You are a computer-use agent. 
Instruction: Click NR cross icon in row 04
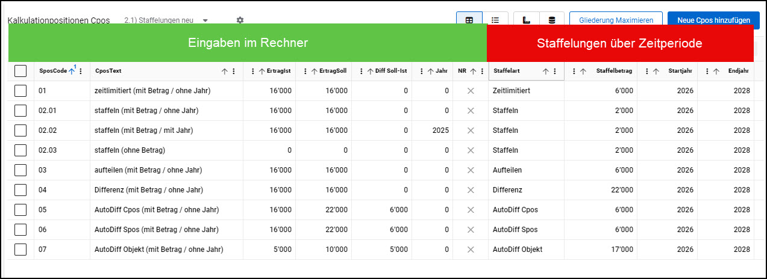click(471, 190)
